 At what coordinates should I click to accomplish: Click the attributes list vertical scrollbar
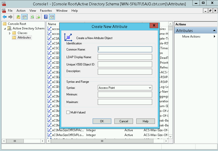click(x=170, y=76)
